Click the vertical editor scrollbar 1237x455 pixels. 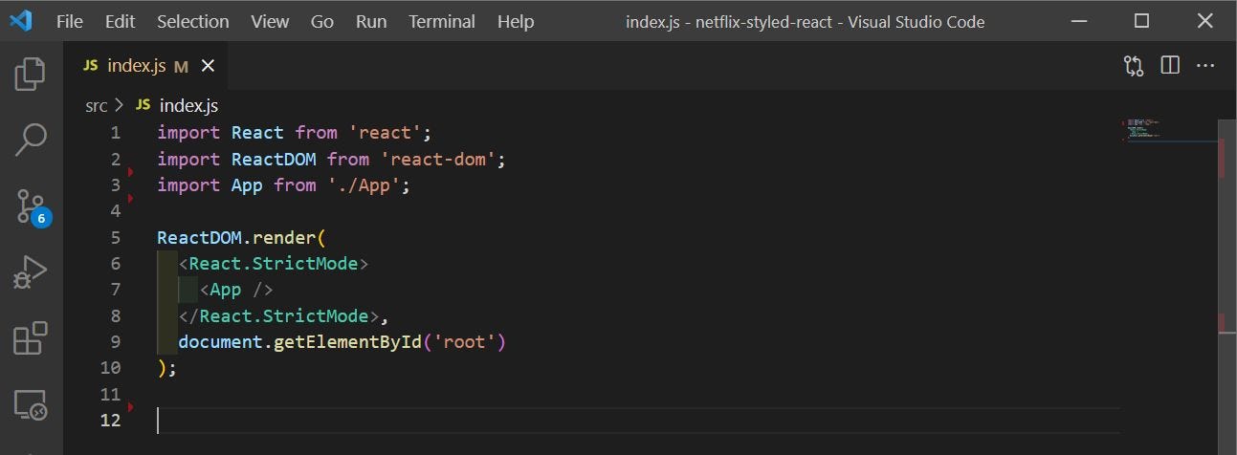1226,287
